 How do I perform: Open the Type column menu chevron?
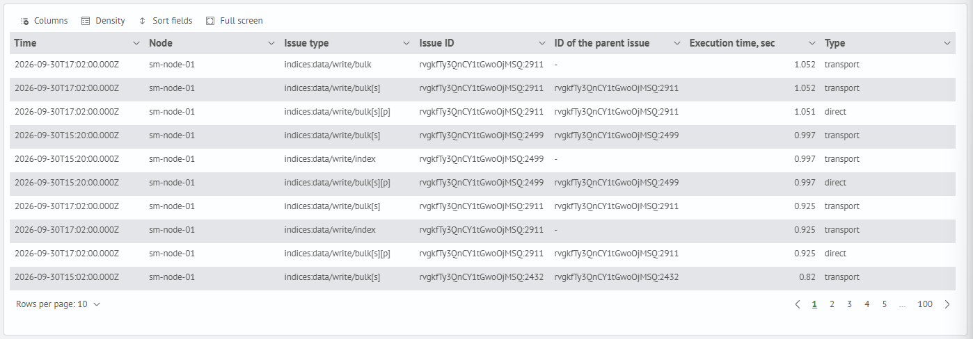click(947, 43)
